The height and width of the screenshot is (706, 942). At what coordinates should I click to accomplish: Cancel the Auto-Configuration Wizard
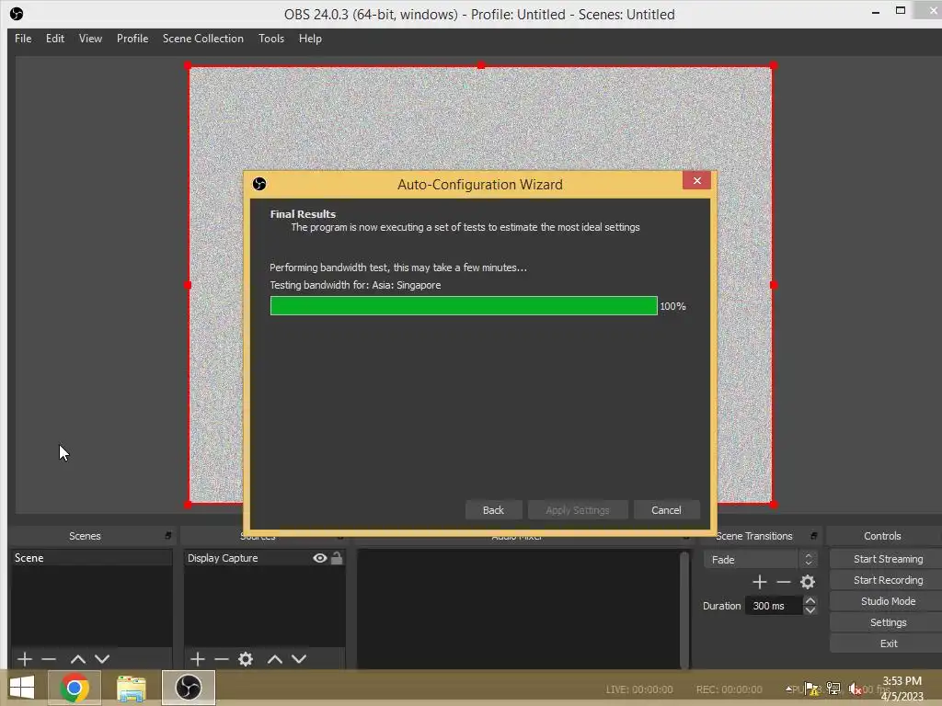[x=666, y=510]
